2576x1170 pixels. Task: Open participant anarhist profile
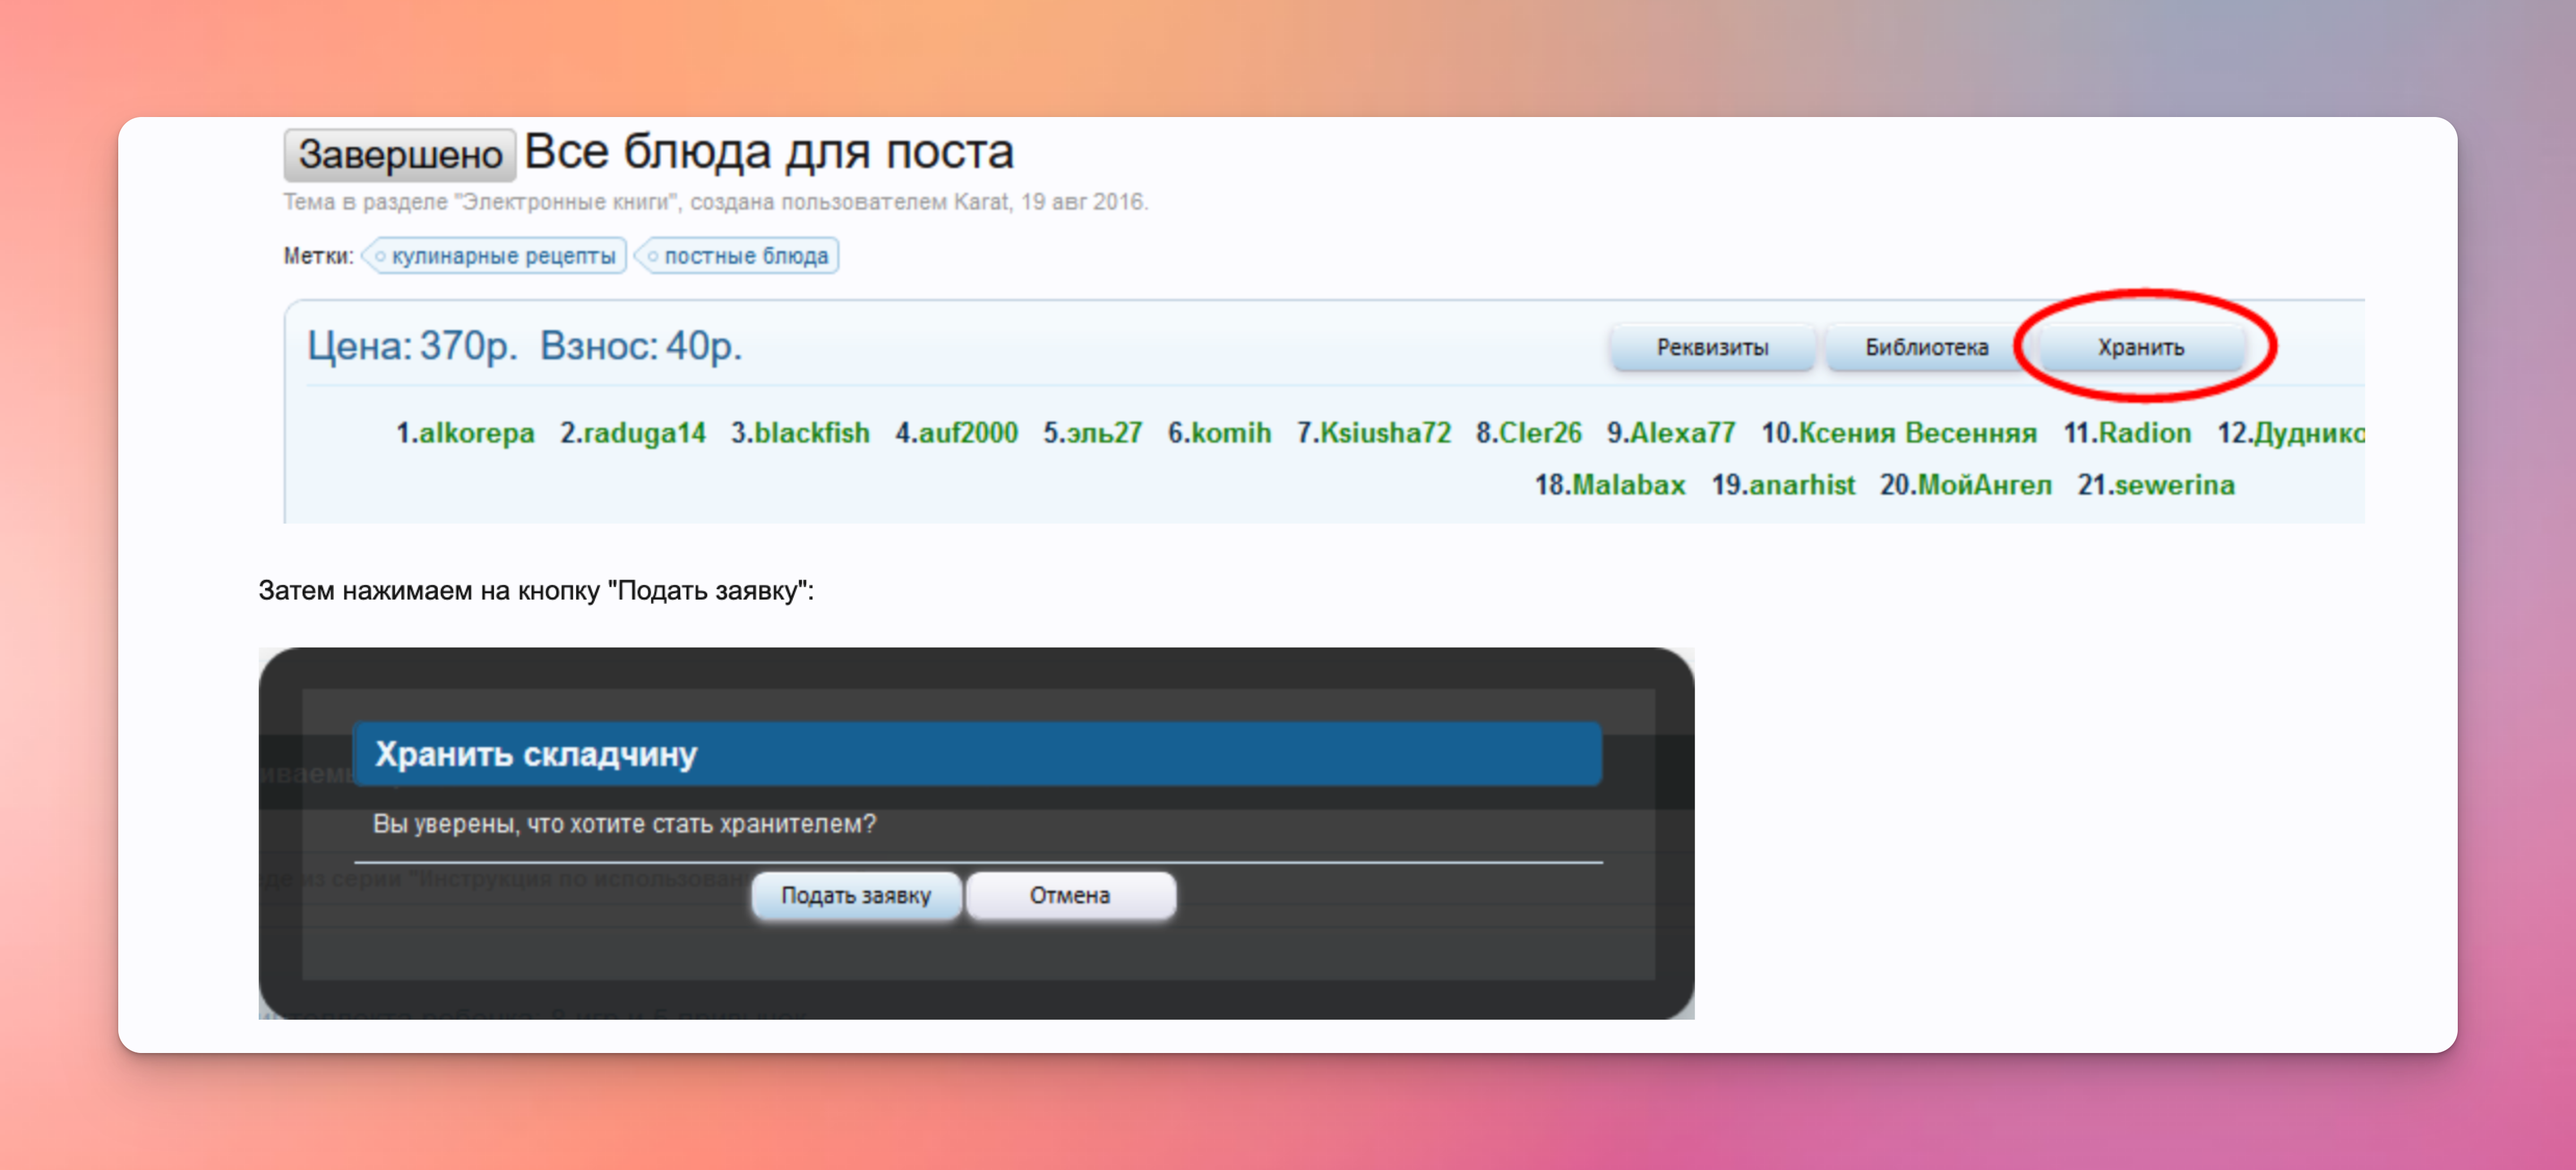[1802, 484]
